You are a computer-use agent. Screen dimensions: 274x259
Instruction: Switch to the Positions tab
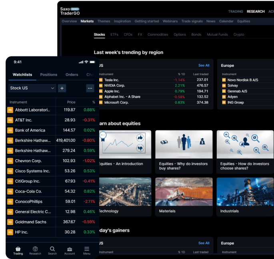point(49,74)
